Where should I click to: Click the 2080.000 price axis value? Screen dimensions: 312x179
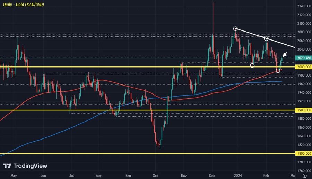tap(304, 32)
